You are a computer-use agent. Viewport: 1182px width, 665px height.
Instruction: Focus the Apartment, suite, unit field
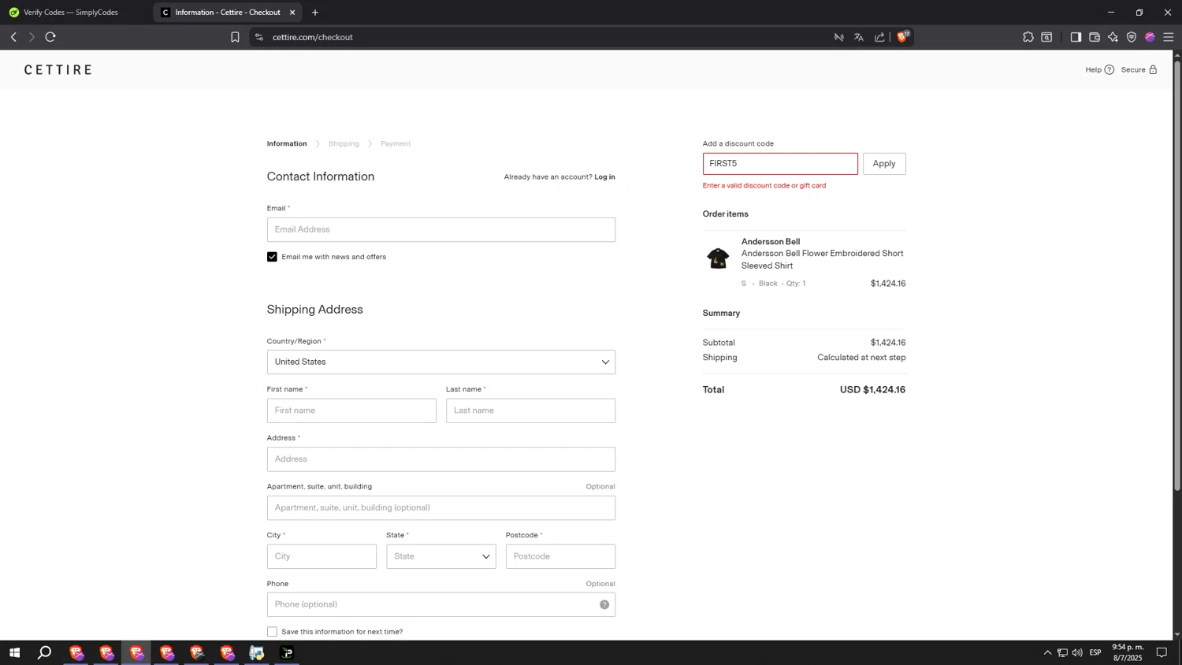tap(441, 508)
